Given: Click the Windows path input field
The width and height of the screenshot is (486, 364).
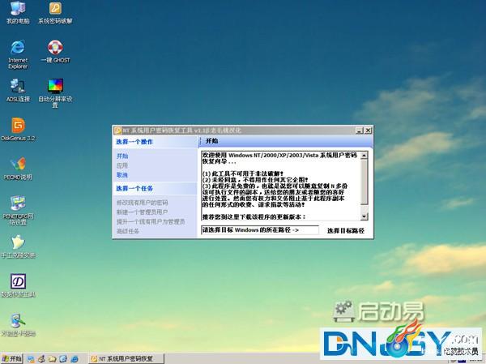Looking at the screenshot, I should click(260, 230).
